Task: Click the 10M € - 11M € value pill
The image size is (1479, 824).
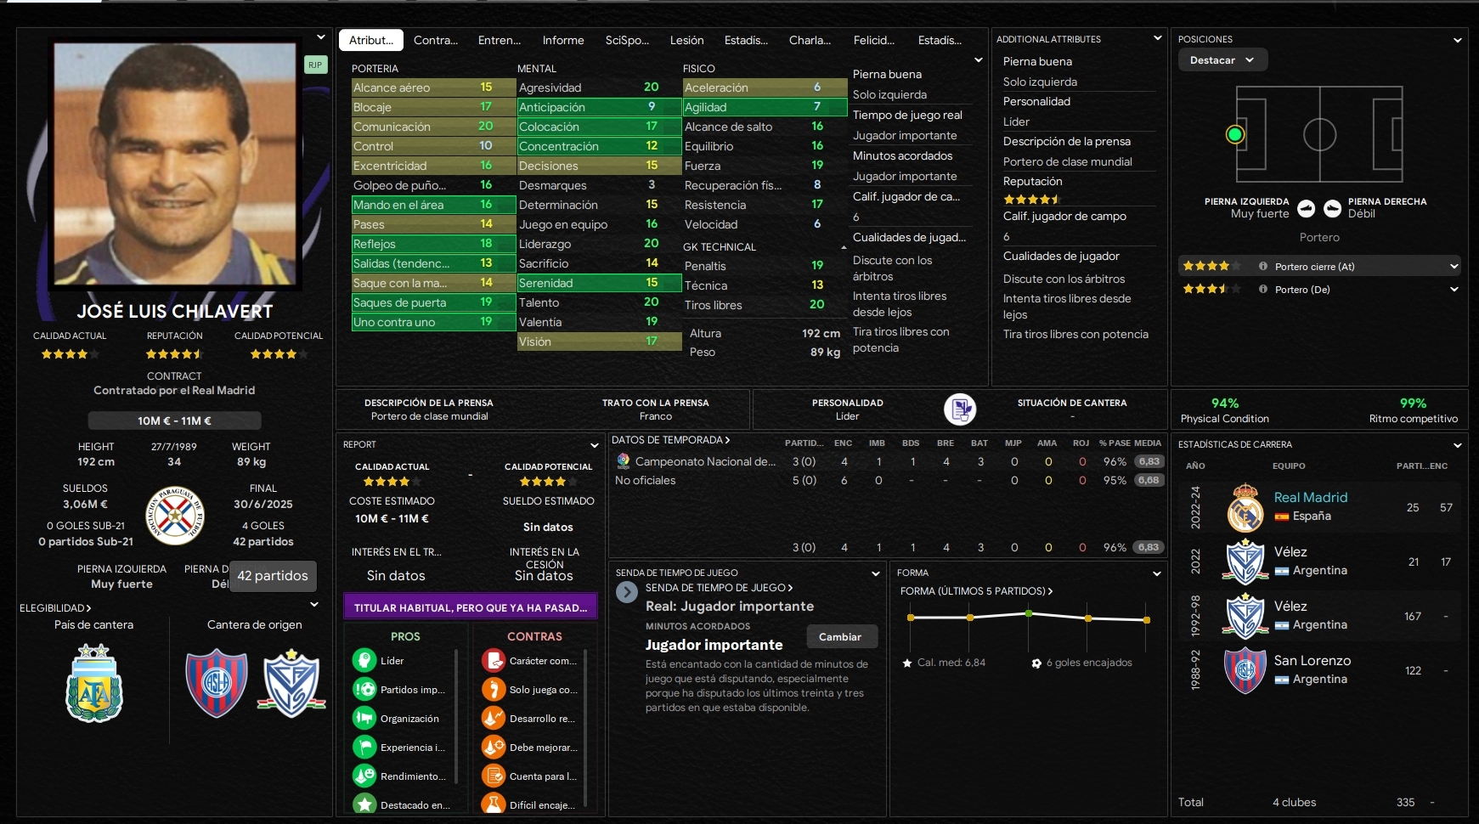Action: point(174,420)
